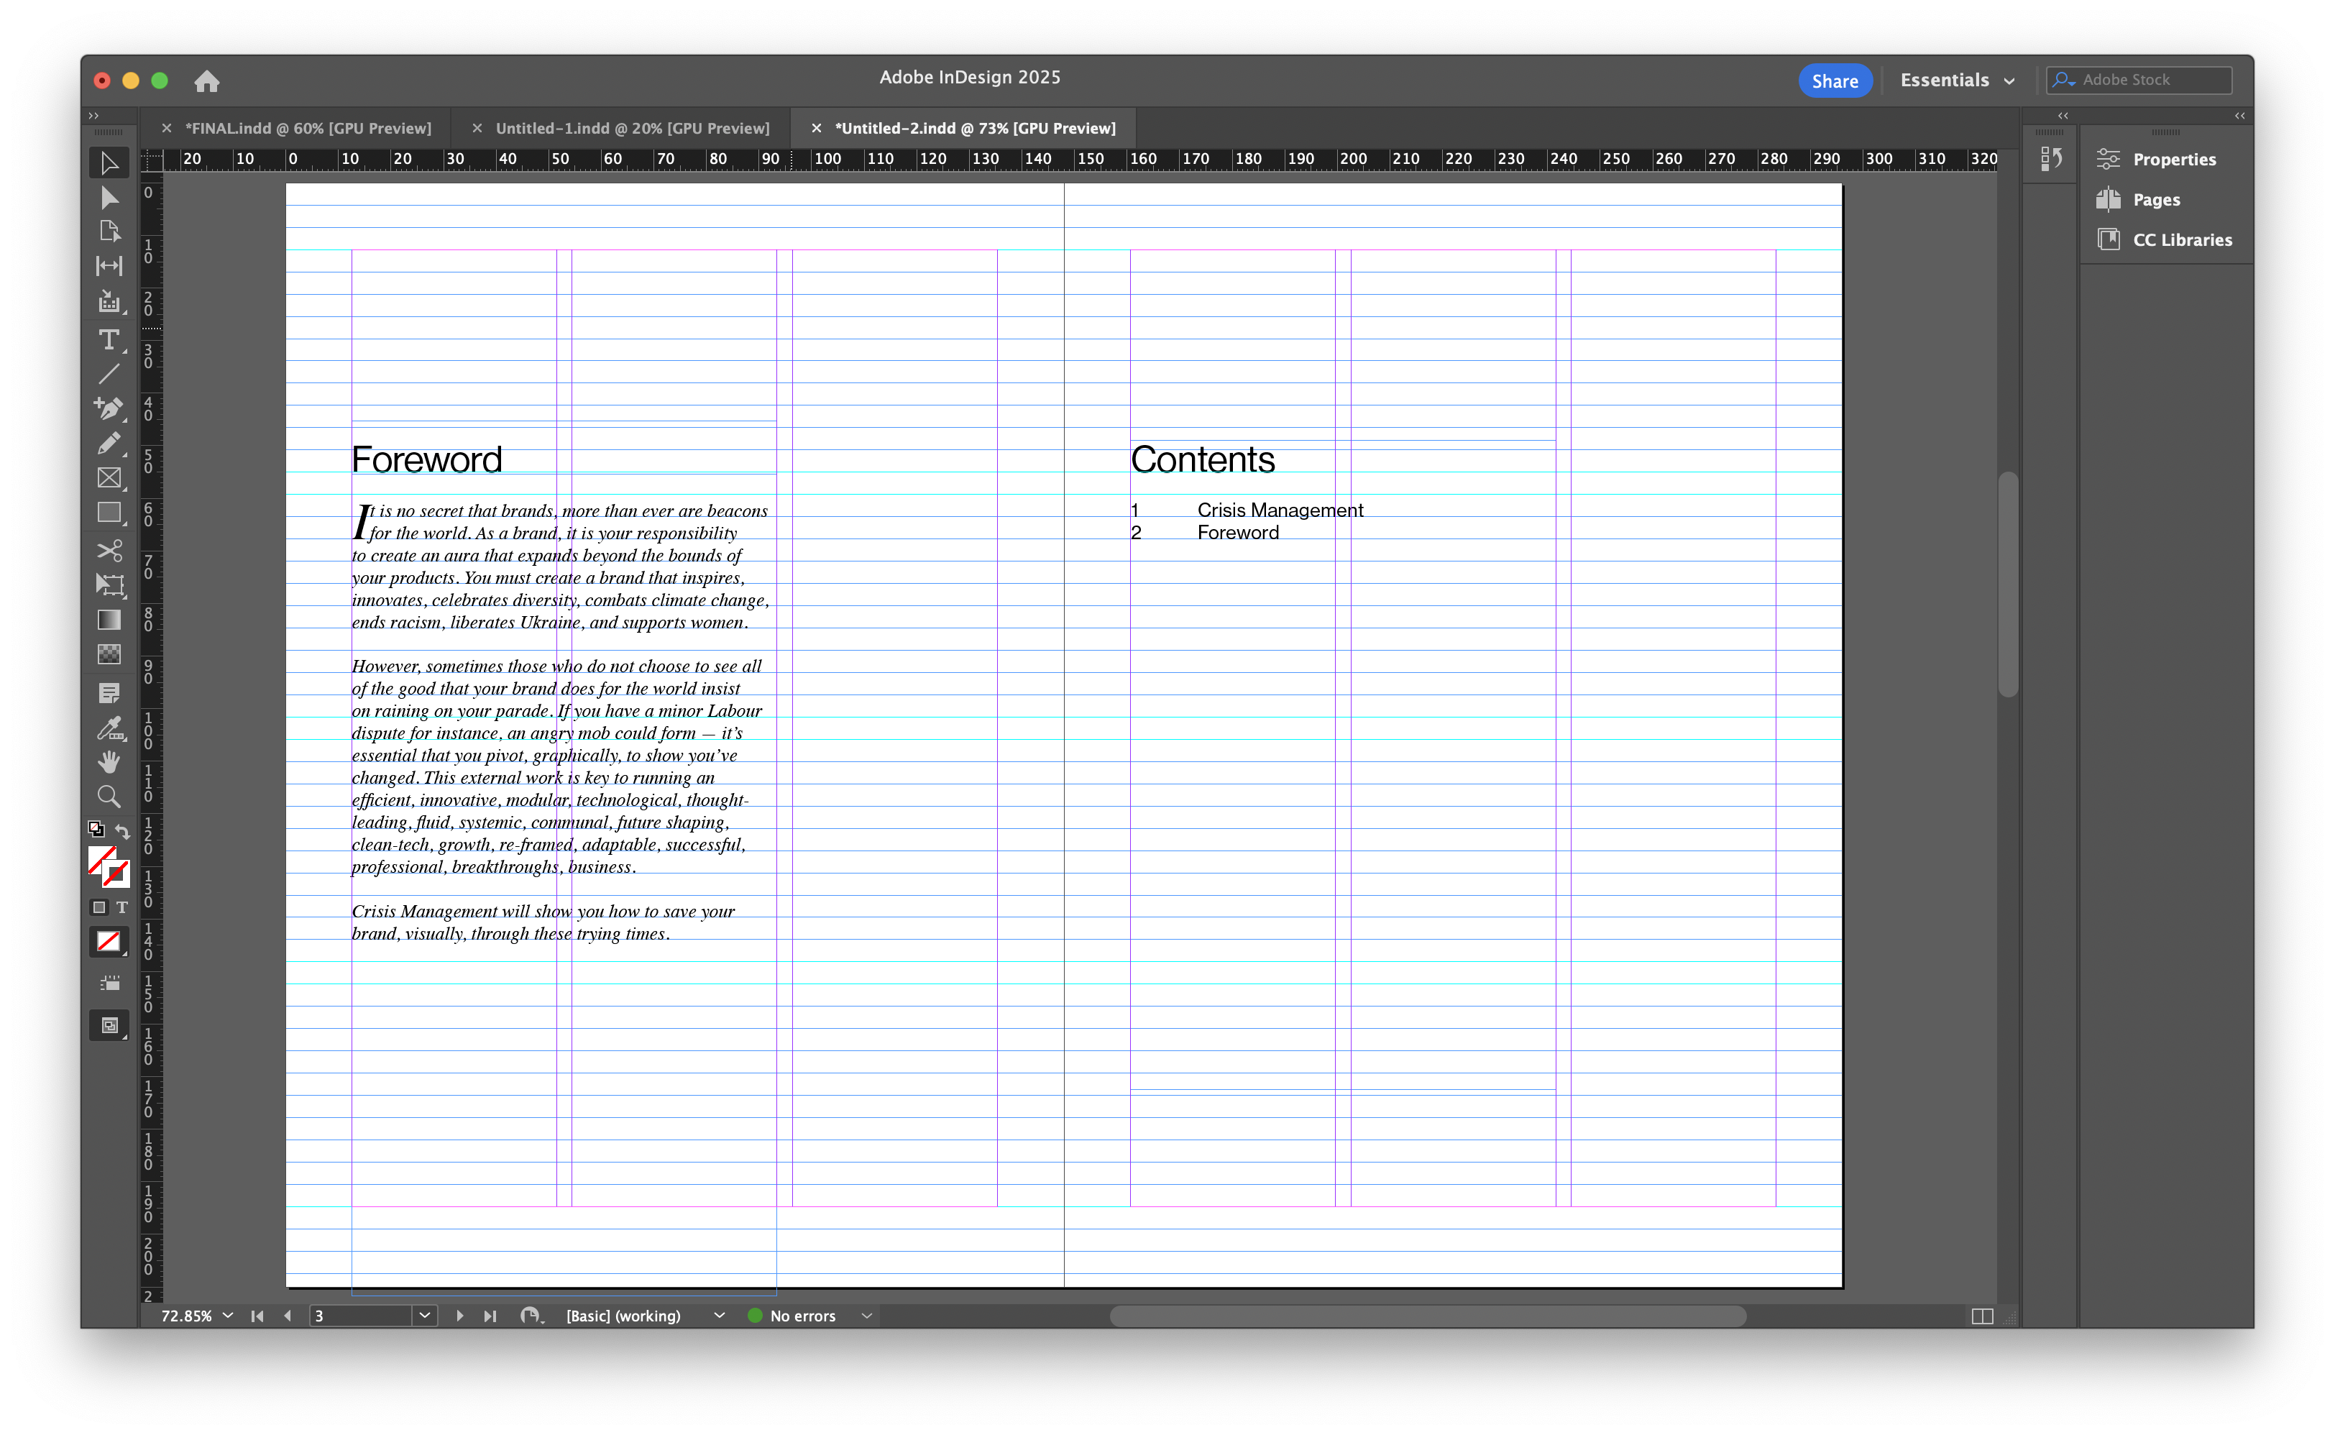Pick the Direct Selection tool
This screenshot has height=1435, width=2335.
109,198
